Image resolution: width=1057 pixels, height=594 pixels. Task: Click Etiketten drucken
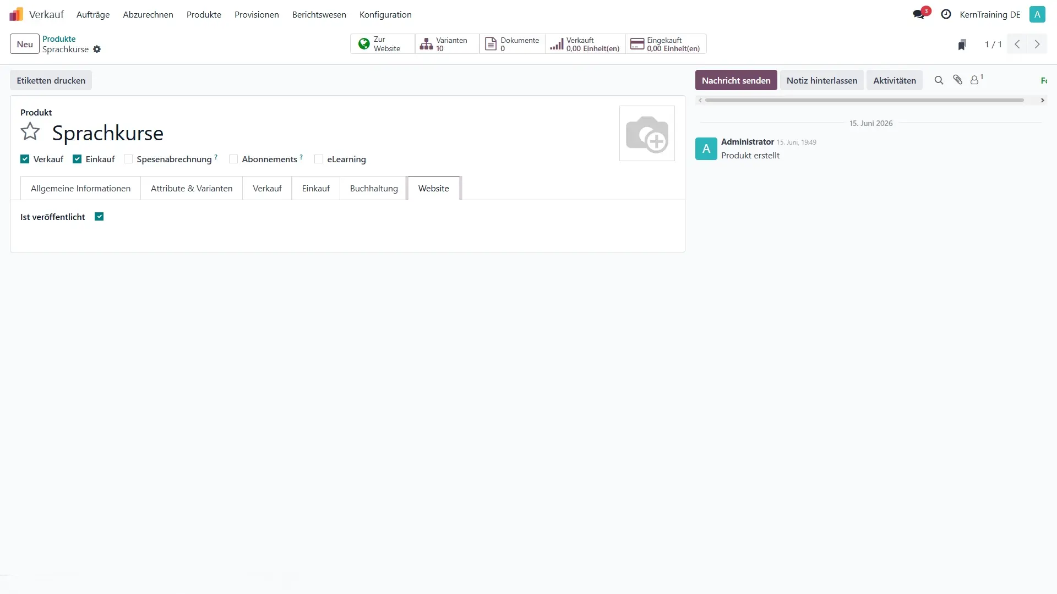[51, 80]
